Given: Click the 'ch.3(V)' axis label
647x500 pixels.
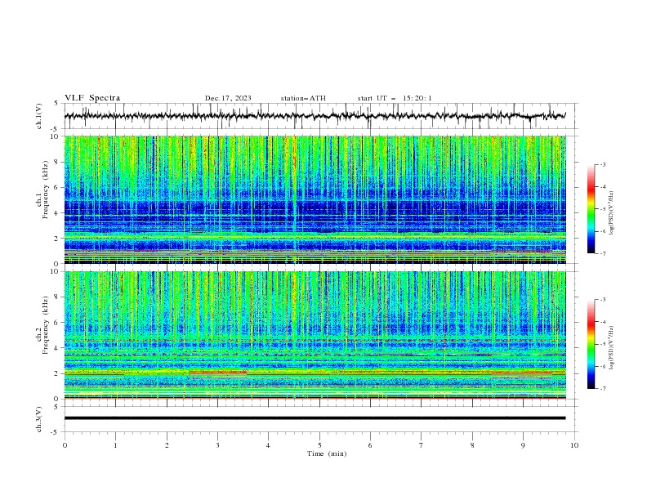Looking at the screenshot, I should tap(39, 419).
